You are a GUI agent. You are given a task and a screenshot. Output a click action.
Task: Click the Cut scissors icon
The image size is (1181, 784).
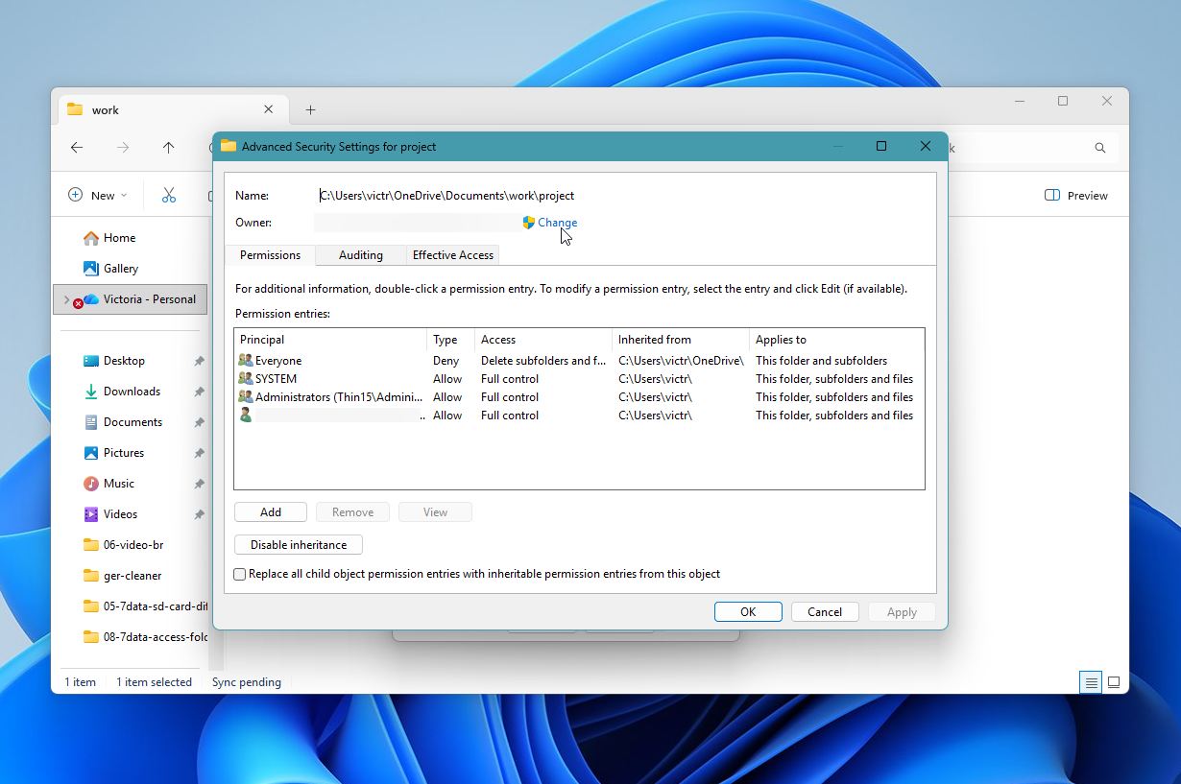click(x=169, y=196)
